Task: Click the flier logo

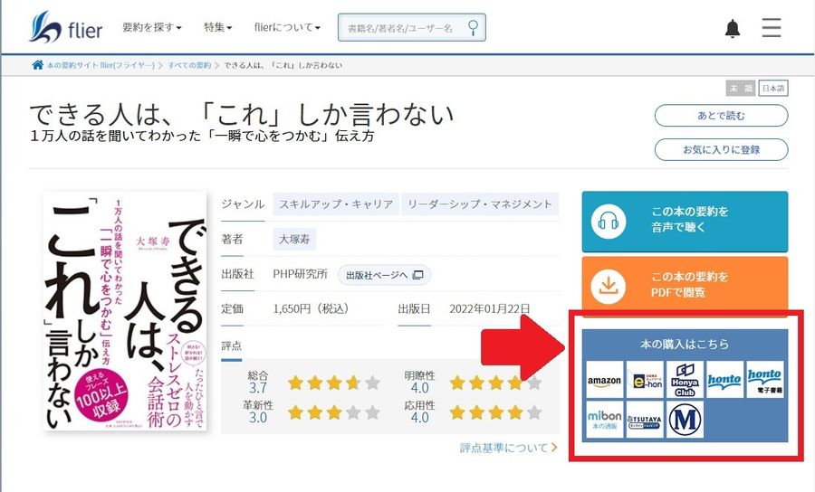Action: click(65, 27)
